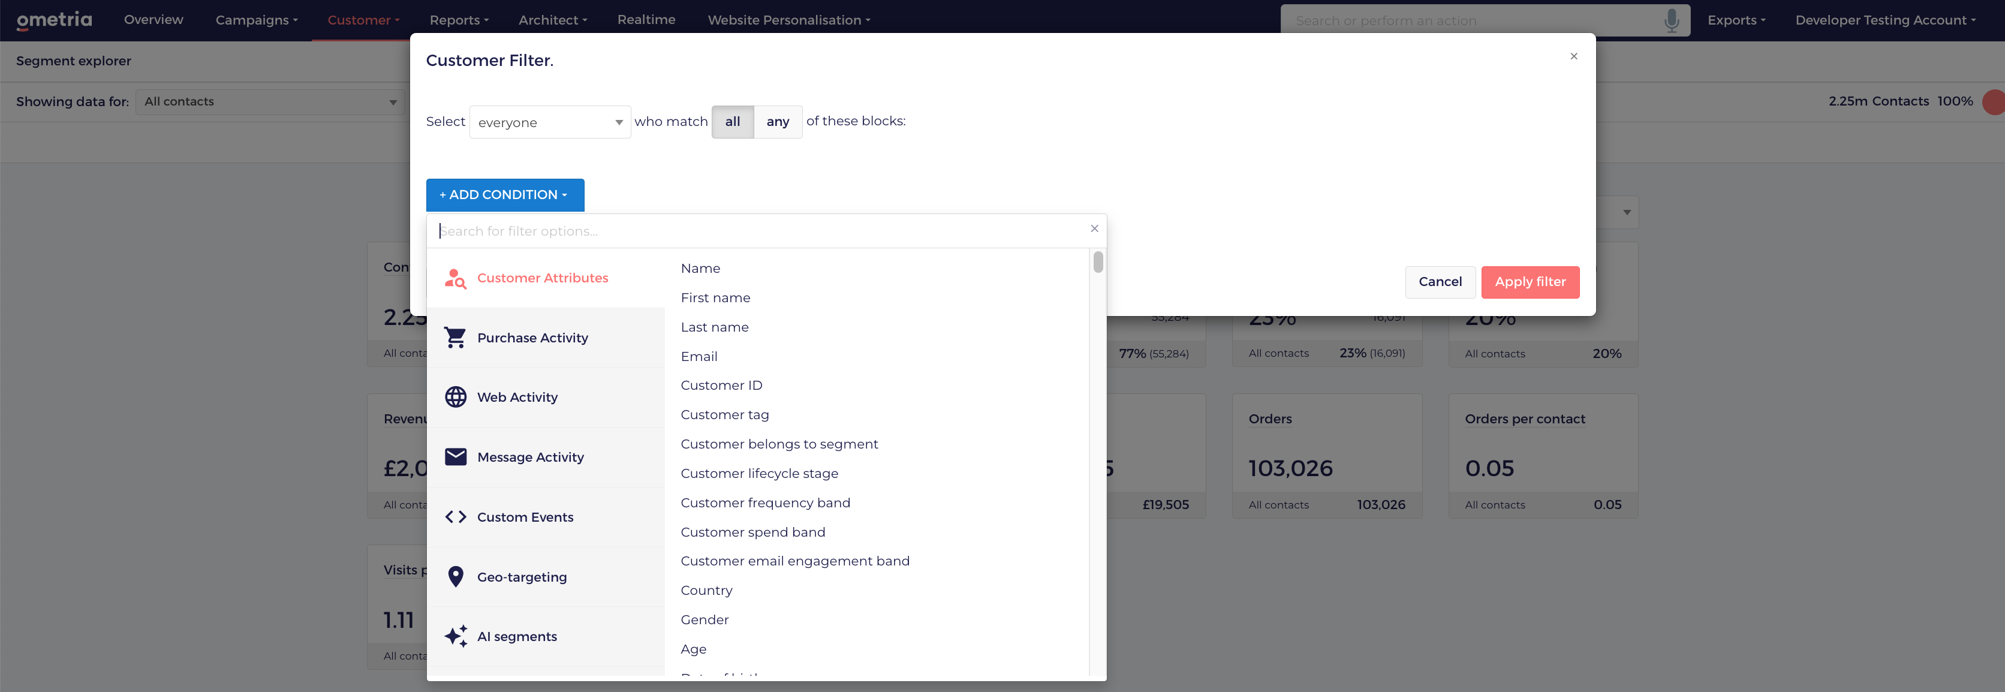
Task: Select AI segments category
Action: coord(546,636)
